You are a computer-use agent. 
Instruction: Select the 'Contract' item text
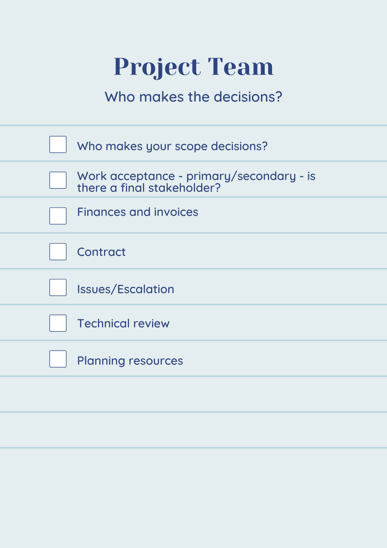click(101, 252)
